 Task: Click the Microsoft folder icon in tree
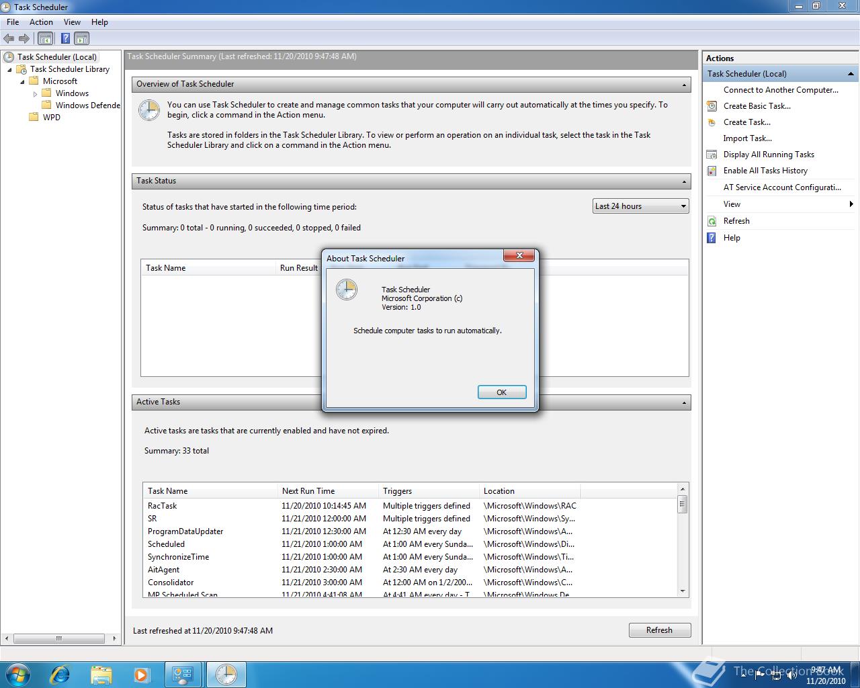34,81
